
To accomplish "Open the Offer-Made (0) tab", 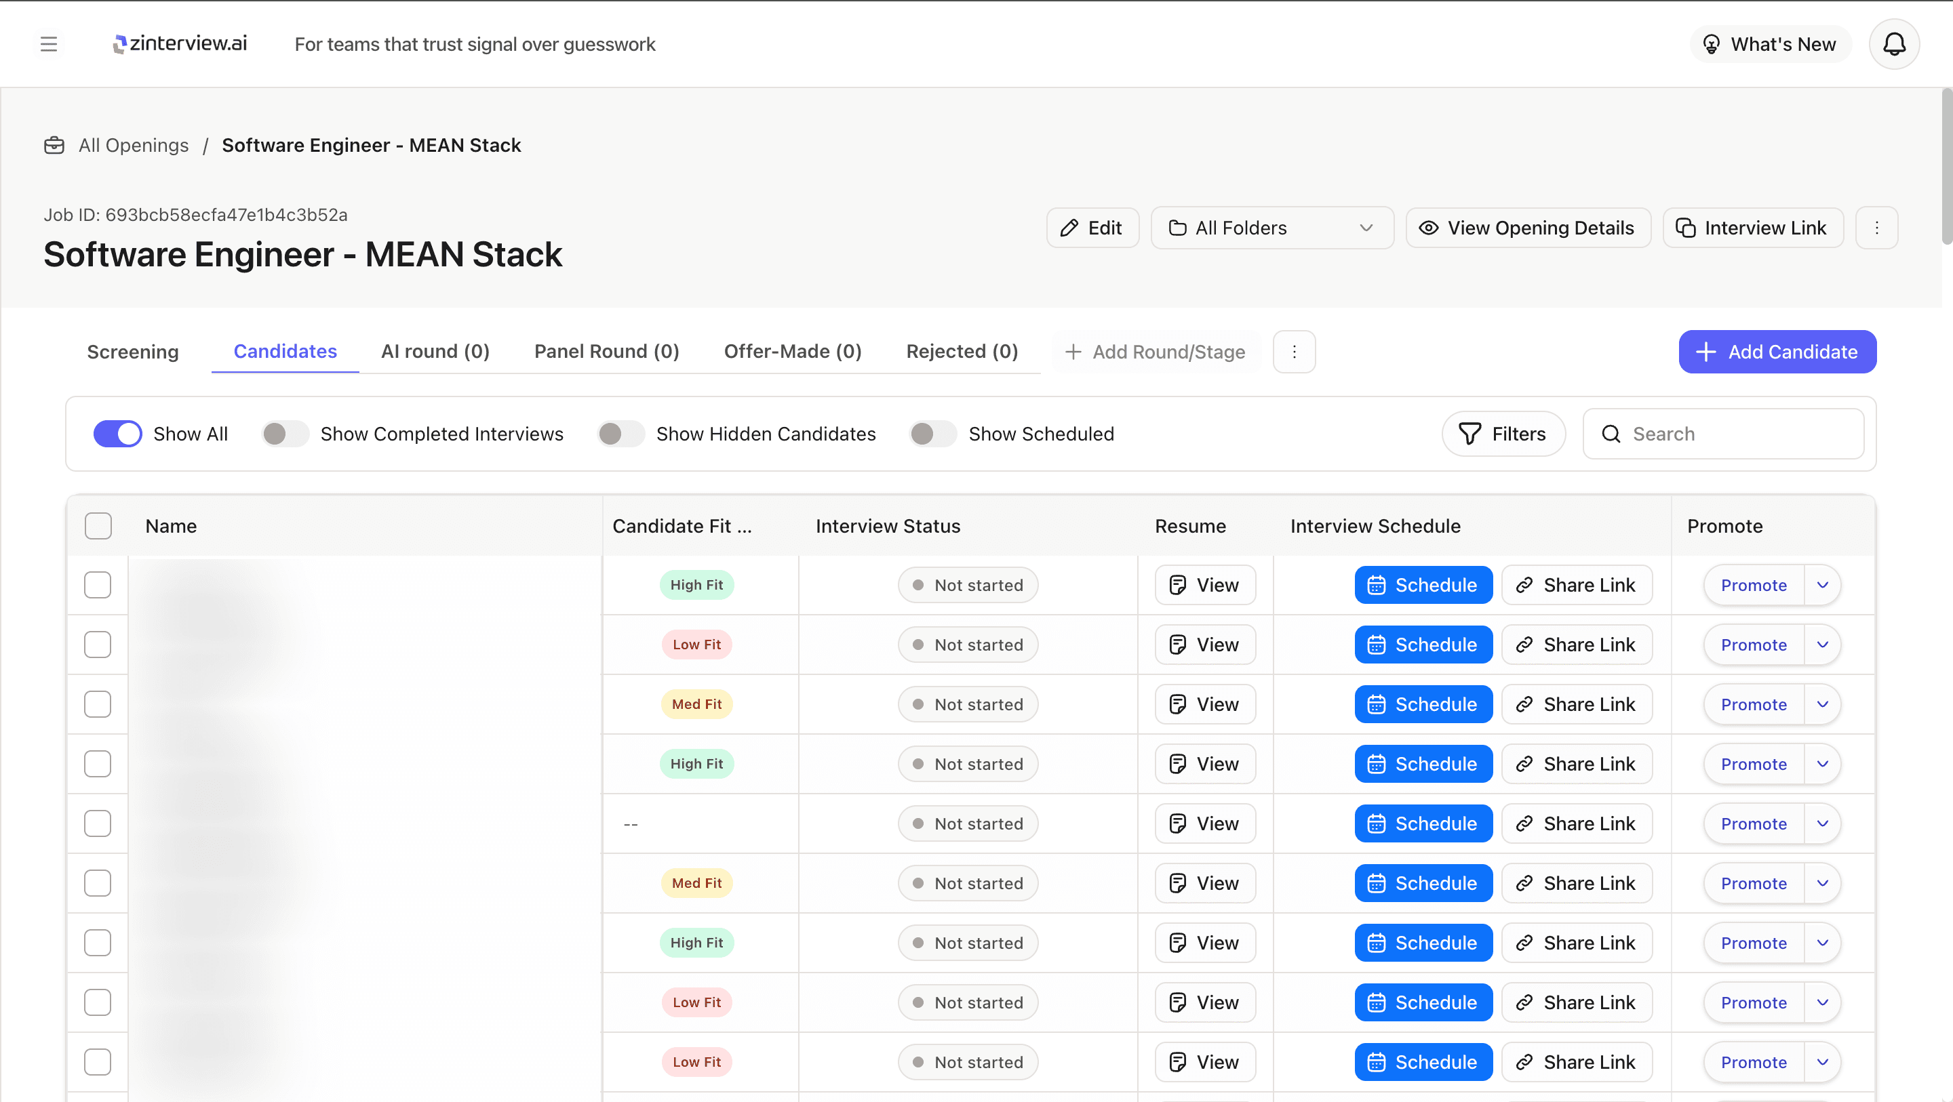I will pos(792,352).
